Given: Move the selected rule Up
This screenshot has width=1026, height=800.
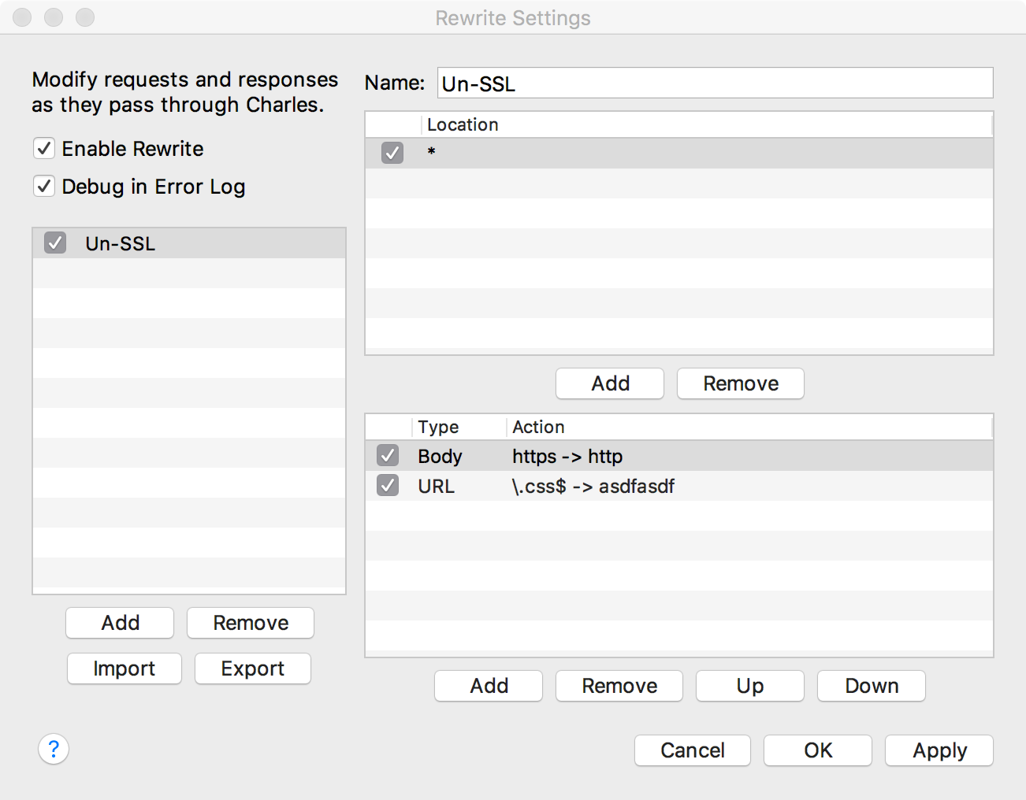Looking at the screenshot, I should pyautogui.click(x=749, y=686).
